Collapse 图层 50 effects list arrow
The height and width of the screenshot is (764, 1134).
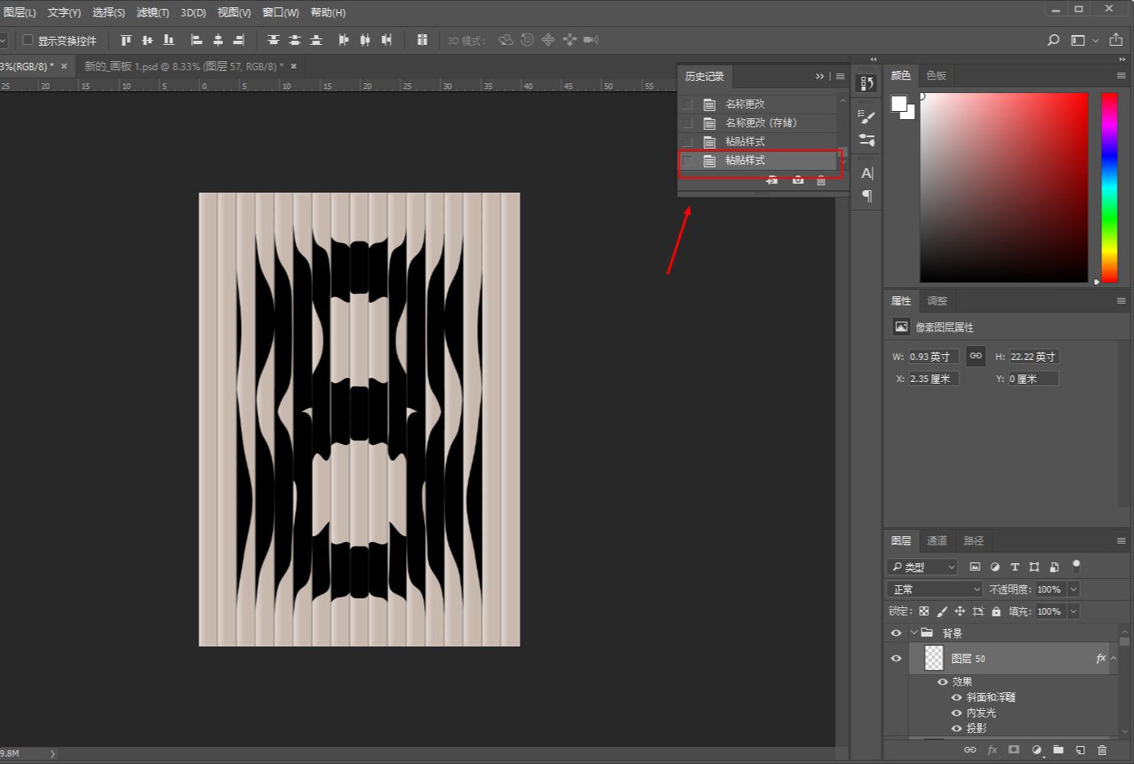point(1114,658)
